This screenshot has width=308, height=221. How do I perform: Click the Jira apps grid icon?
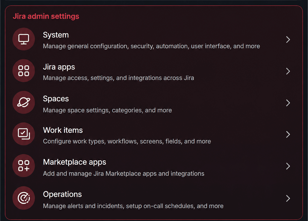point(24,71)
